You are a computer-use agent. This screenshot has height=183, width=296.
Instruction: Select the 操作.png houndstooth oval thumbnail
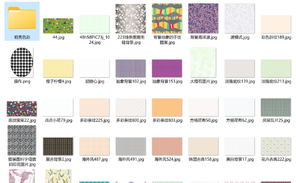[22, 62]
